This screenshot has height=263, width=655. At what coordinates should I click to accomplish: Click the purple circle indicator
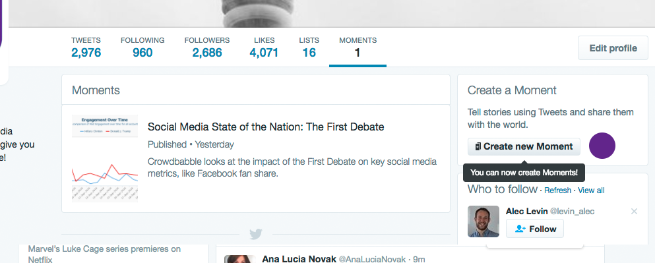[x=602, y=146]
